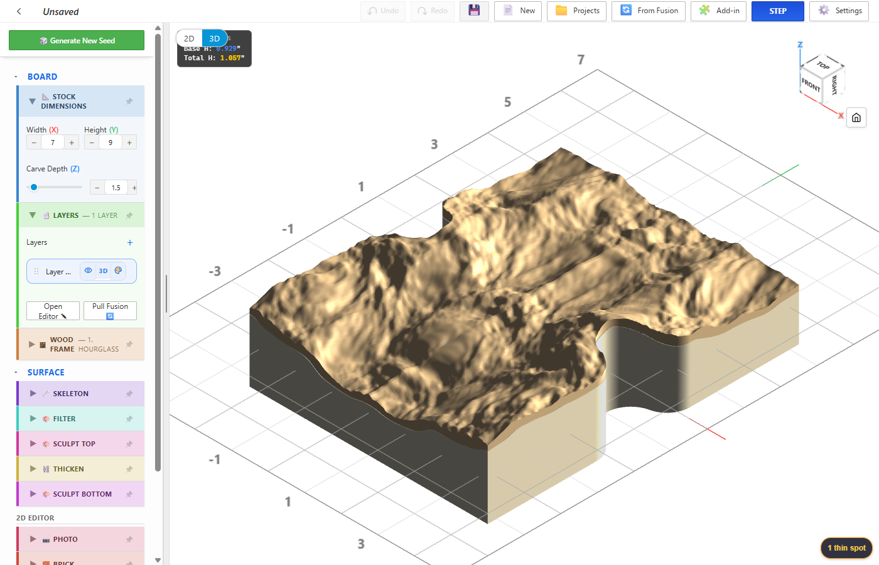This screenshot has height=565, width=879.
Task: Toggle the layer 3D mode button
Action: (x=103, y=271)
